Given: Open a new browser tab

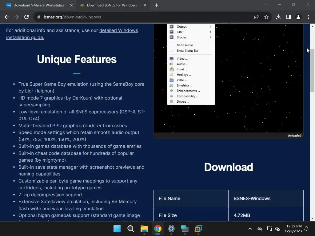Looking at the screenshot, I should point(157,6).
